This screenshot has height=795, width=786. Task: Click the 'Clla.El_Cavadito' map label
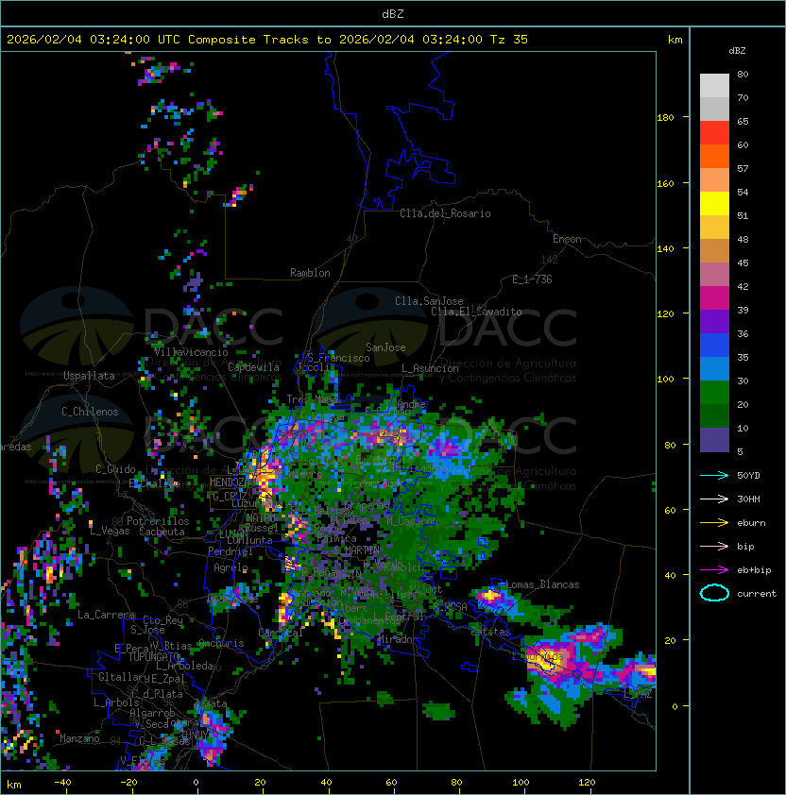[476, 312]
